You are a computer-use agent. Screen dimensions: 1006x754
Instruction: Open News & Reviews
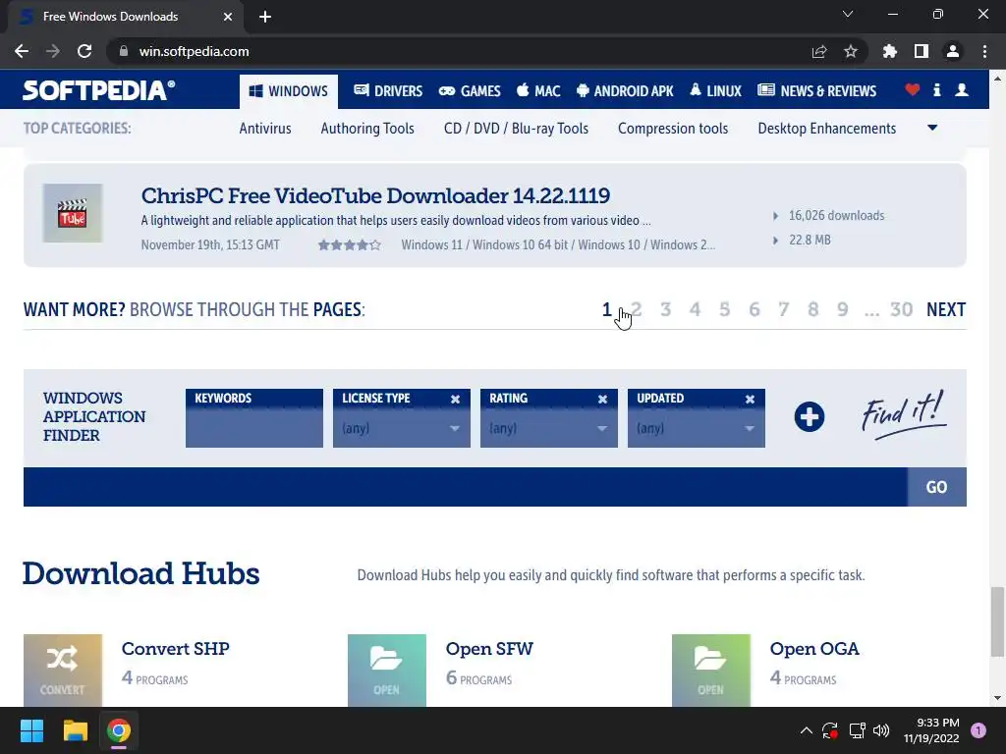point(816,91)
